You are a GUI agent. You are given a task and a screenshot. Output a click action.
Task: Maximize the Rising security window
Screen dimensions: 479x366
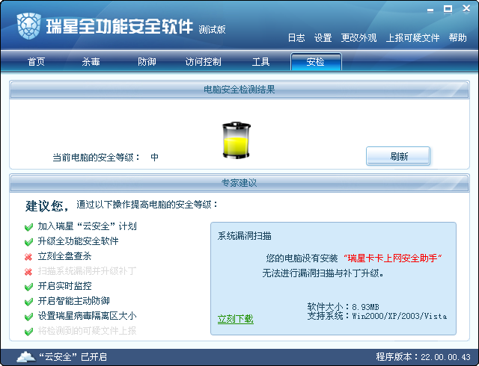448,9
